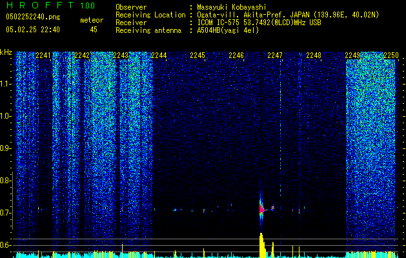Select the filename 0502252240.png
This screenshot has height=258, width=406.
[33, 17]
